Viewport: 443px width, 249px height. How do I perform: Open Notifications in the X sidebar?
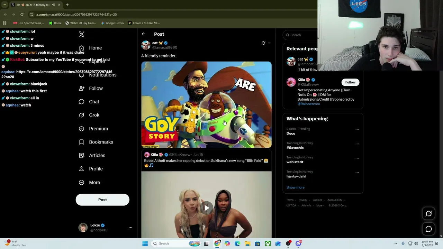pyautogui.click(x=98, y=75)
